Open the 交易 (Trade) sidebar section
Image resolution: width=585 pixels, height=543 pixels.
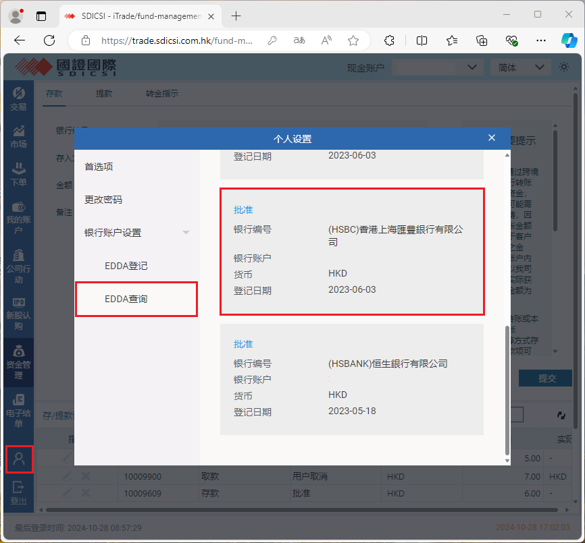tap(18, 98)
